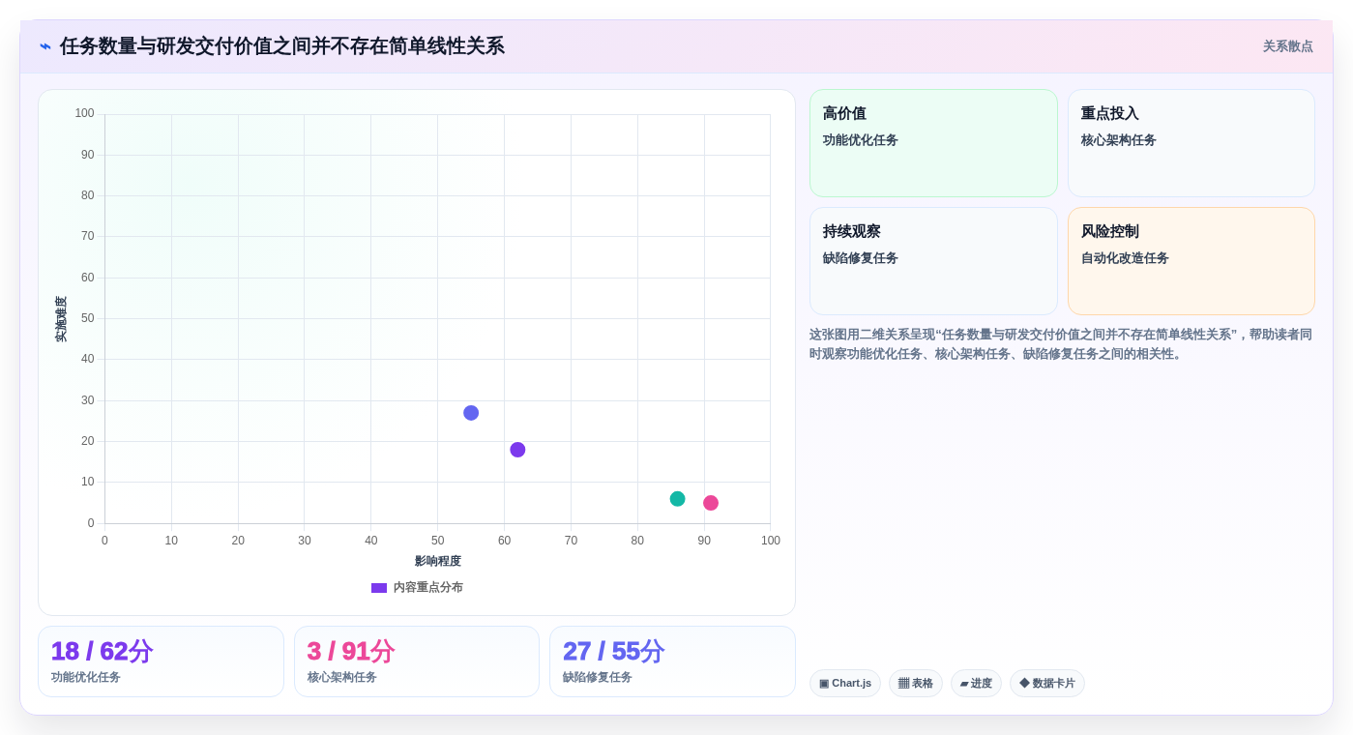Viewport: 1353px width, 735px height.
Task: Click the lightning icon beside the title
Action: click(x=45, y=46)
